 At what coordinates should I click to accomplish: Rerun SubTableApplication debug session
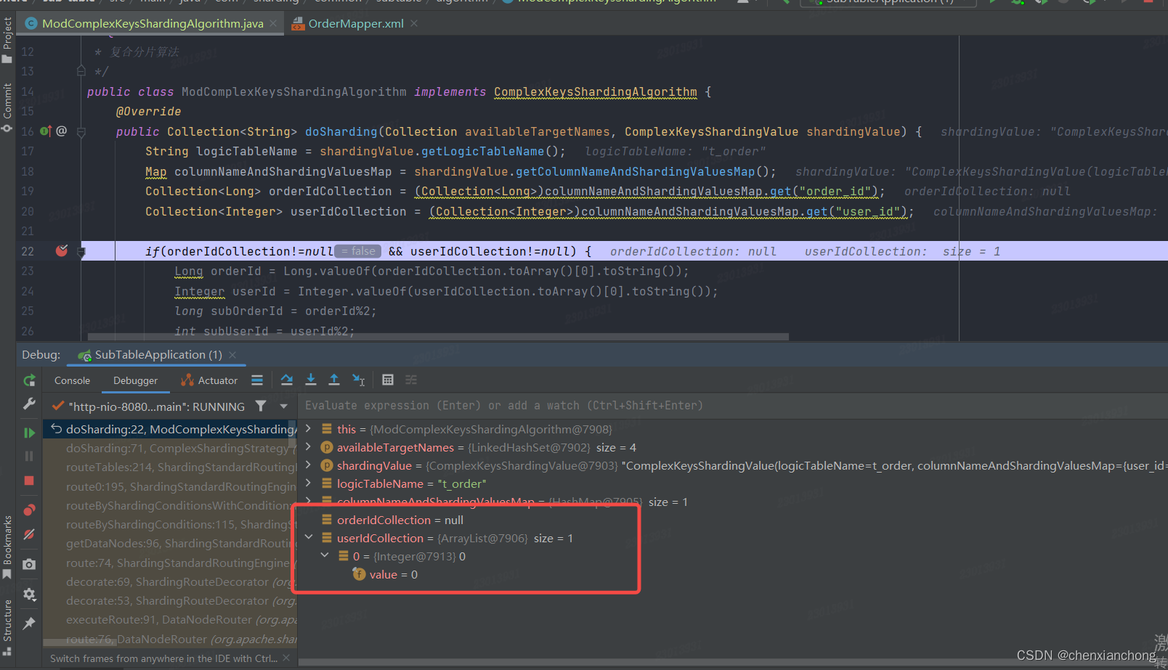[29, 380]
